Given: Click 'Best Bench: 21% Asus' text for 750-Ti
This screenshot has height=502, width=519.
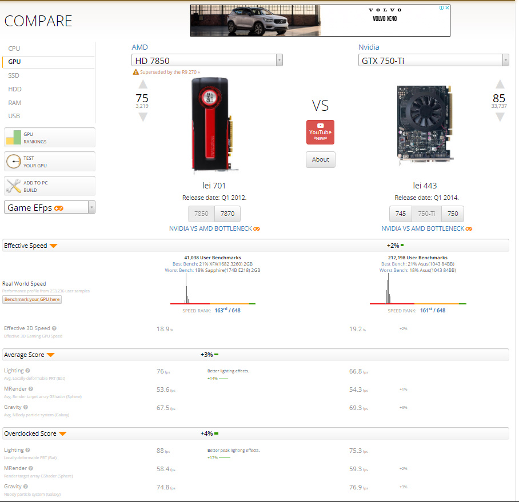Looking at the screenshot, I should (x=418, y=264).
